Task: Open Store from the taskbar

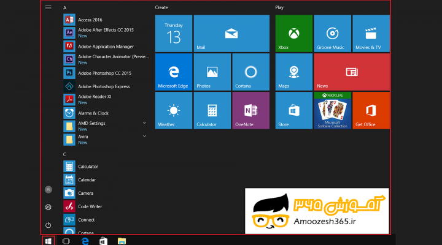Action: coord(104,241)
